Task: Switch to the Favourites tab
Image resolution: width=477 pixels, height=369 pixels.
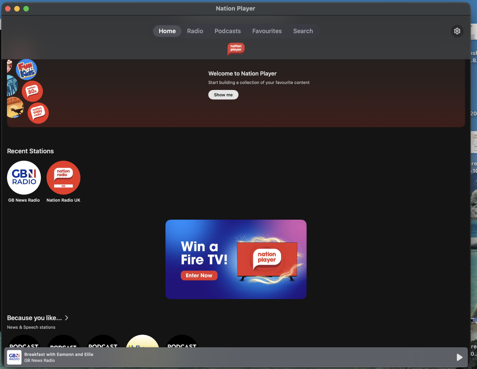Action: tap(267, 31)
